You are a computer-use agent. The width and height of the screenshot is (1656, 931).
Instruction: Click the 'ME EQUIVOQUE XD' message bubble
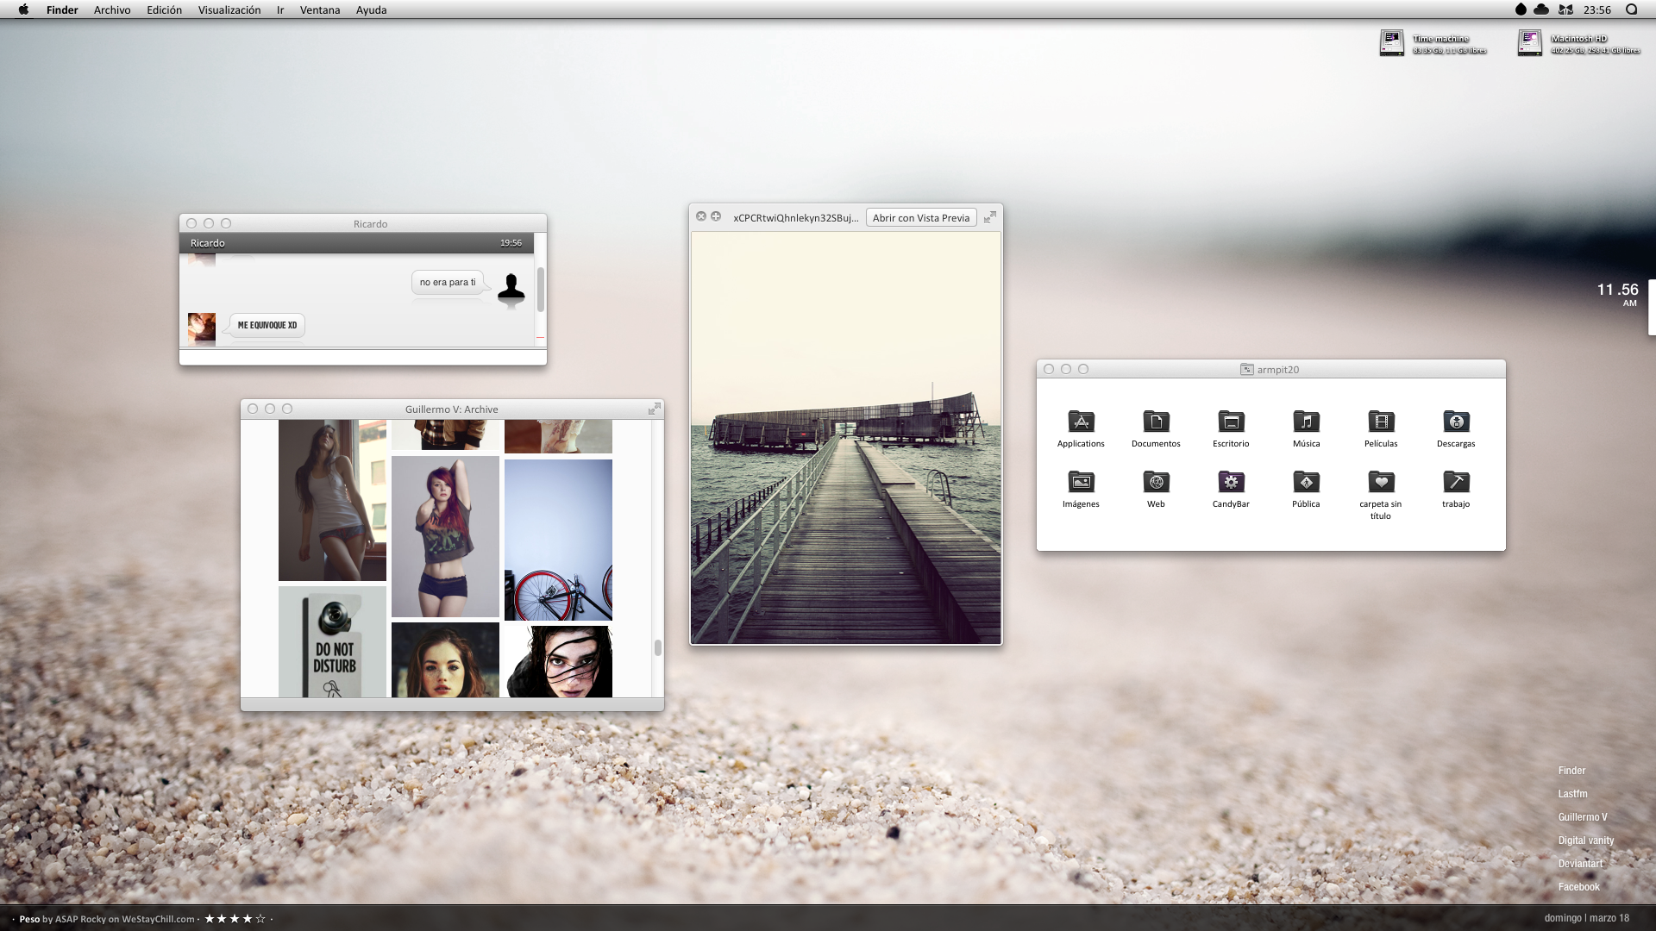pos(267,325)
